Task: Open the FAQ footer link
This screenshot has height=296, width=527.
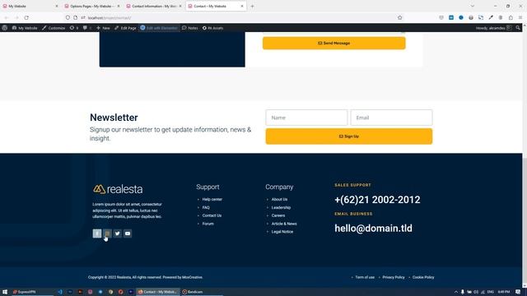Action: 206,207
